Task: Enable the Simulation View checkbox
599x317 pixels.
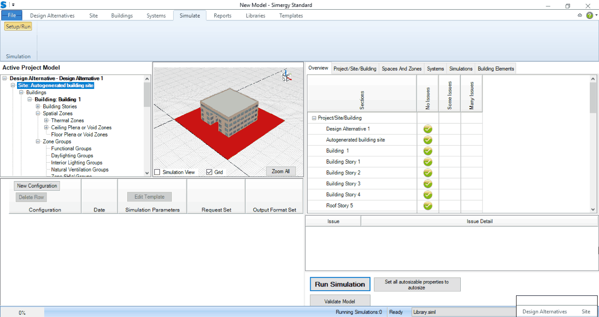Action: click(158, 172)
